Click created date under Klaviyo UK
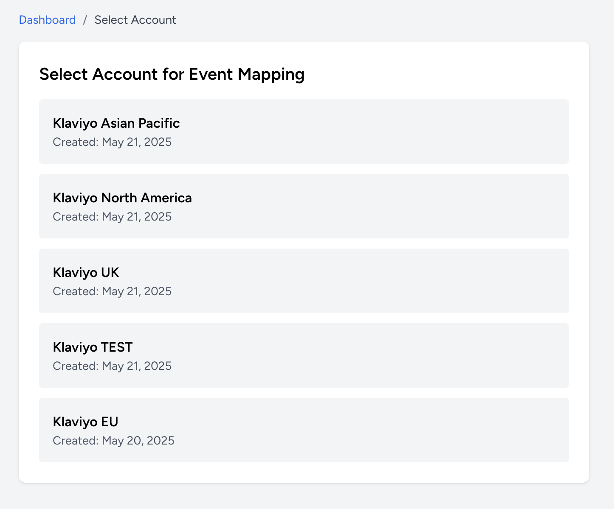Viewport: 614px width, 509px height. pyautogui.click(x=112, y=291)
